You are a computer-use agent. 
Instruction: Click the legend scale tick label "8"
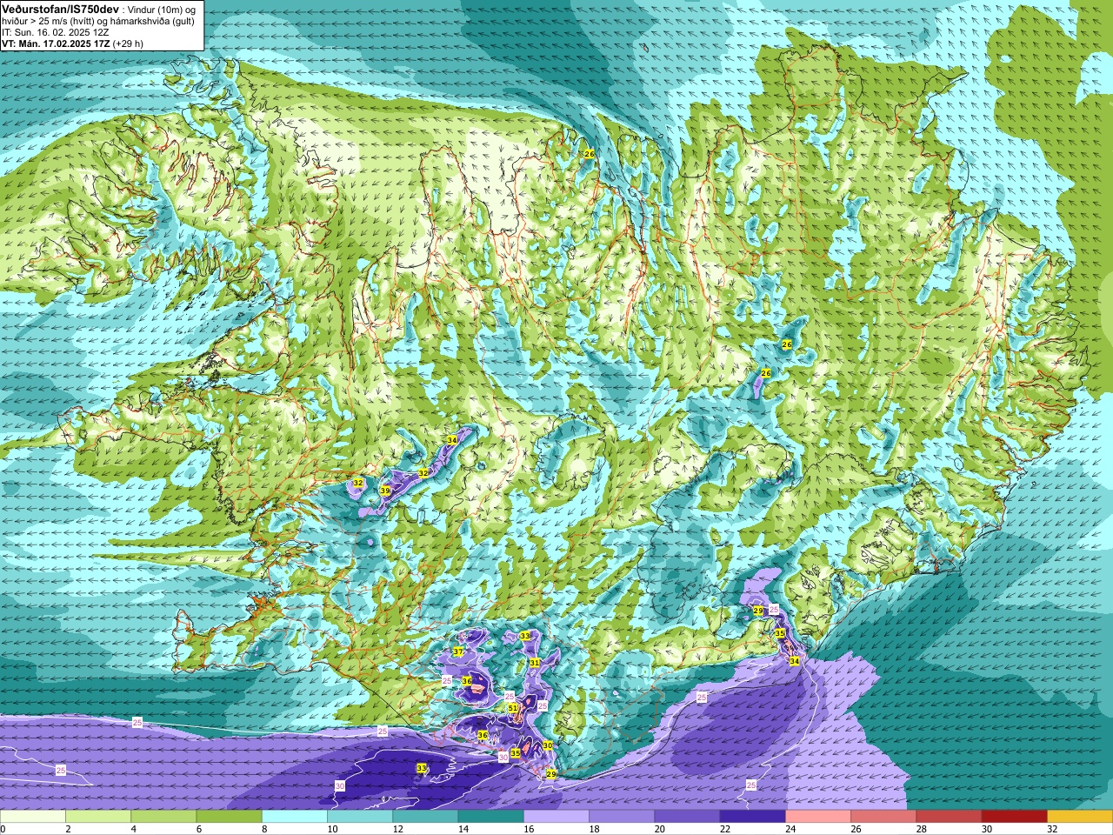(264, 829)
